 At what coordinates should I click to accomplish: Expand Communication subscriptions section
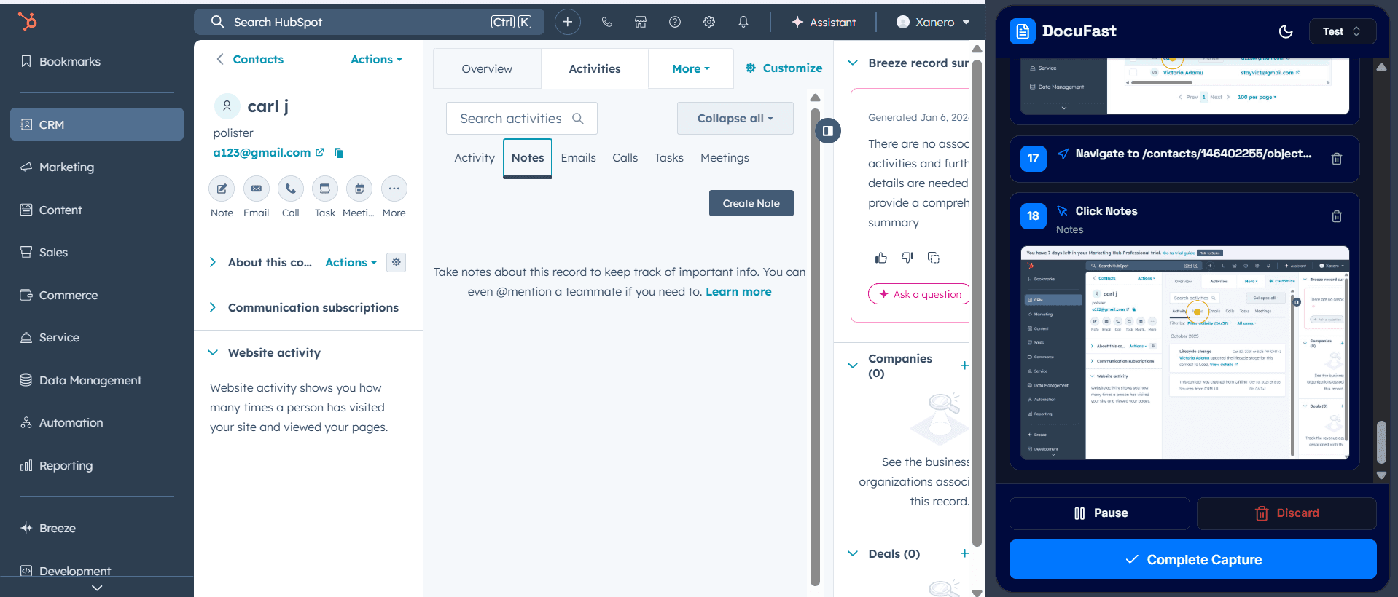click(x=212, y=307)
